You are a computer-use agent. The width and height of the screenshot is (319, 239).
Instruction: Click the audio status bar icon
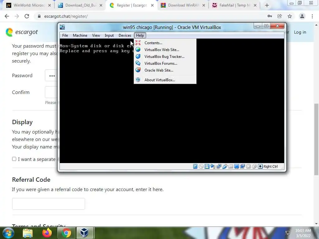click(213, 166)
